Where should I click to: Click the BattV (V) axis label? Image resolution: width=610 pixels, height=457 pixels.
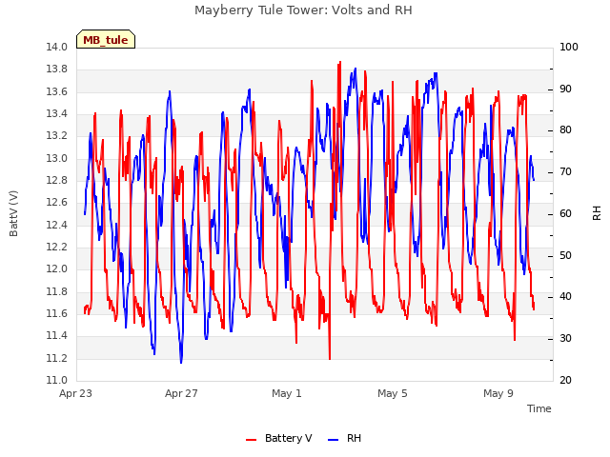(x=13, y=213)
